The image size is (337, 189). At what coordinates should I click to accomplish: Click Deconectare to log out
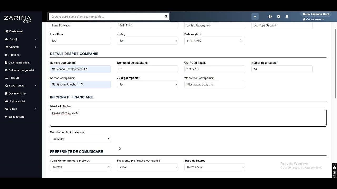[16, 117]
